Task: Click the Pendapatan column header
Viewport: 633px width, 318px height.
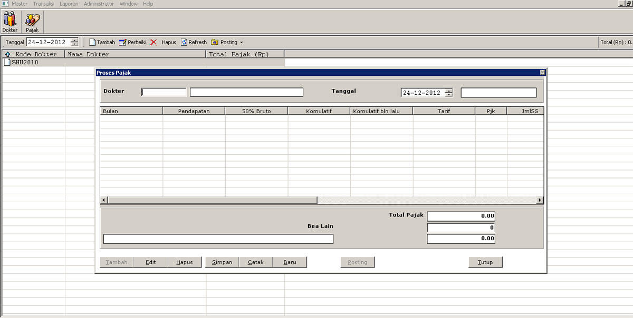Action: (x=194, y=111)
